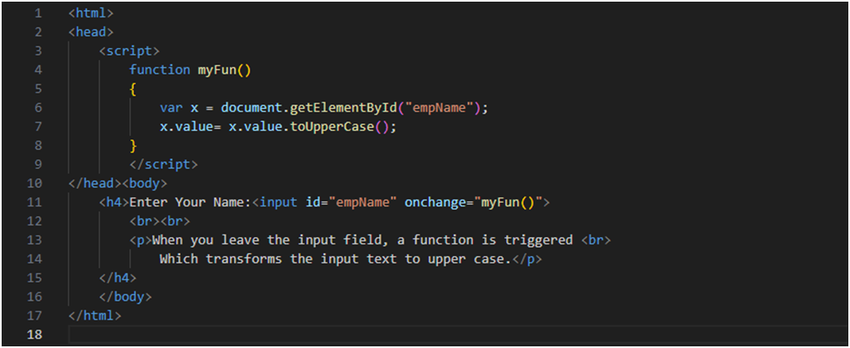Click the <br> tag ending line 13
850x348 pixels.
pos(595,239)
